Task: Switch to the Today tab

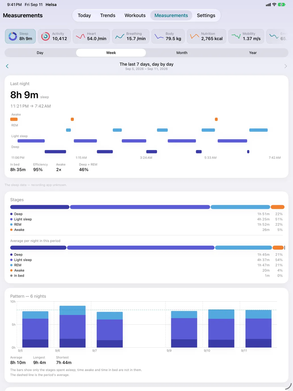Action: click(84, 15)
